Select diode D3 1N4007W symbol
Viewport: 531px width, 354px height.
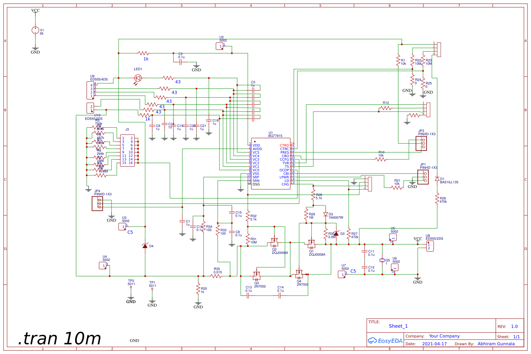tap(326, 214)
